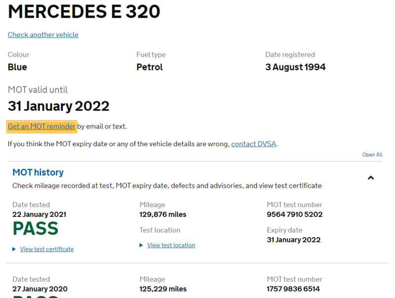Expand View test certificate for January 2021 test
Viewport: 395px width, 298px height.
pyautogui.click(x=46, y=249)
